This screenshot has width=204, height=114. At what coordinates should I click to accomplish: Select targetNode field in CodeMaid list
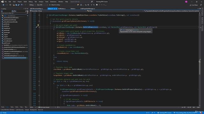click(x=7, y=28)
